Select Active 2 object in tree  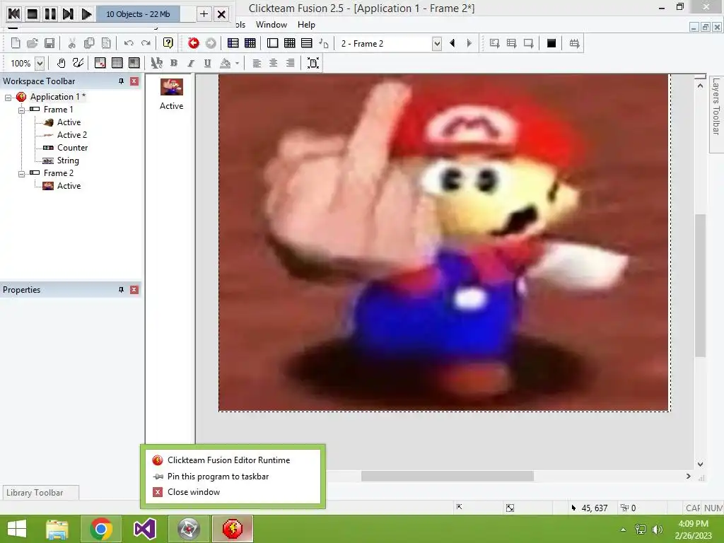71,135
